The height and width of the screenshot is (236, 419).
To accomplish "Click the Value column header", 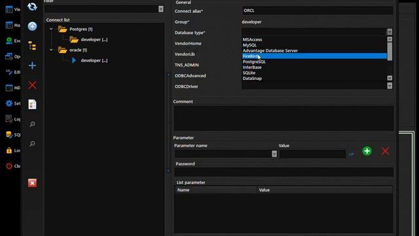I will click(325, 190).
